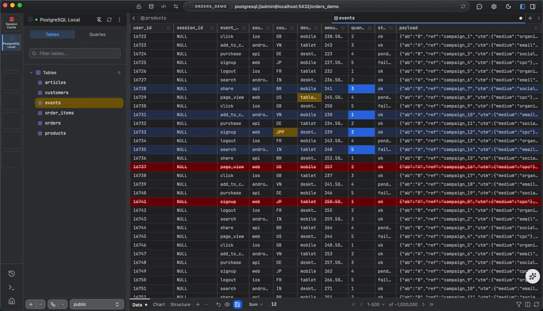
Task: Open the public schema selector
Action: [96, 304]
